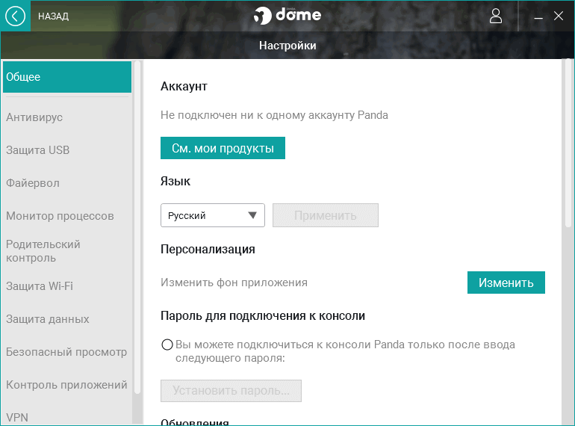Click the Изменить фон приложения text
The height and width of the screenshot is (426, 575).
(234, 283)
